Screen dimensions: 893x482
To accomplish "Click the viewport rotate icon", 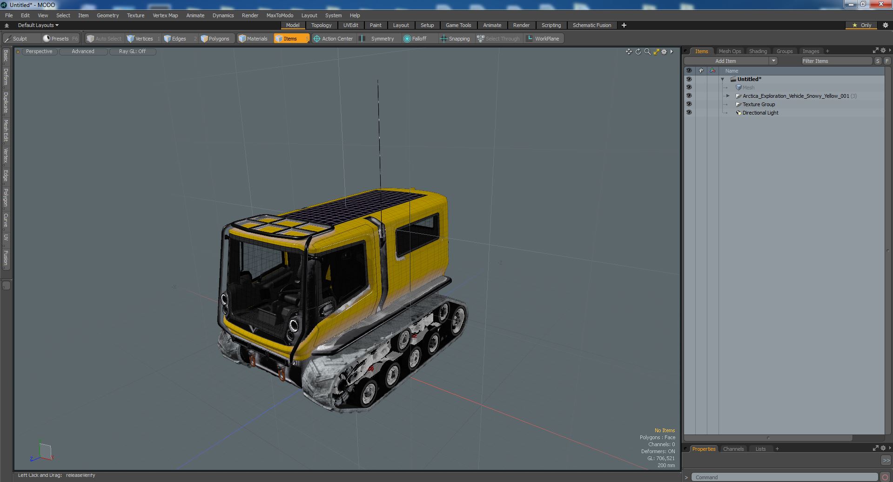I will (x=638, y=52).
